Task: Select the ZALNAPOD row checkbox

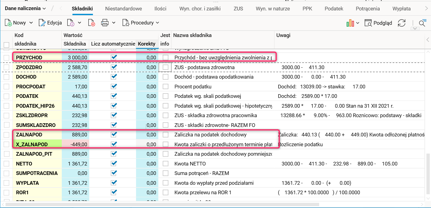Action: 6,135
